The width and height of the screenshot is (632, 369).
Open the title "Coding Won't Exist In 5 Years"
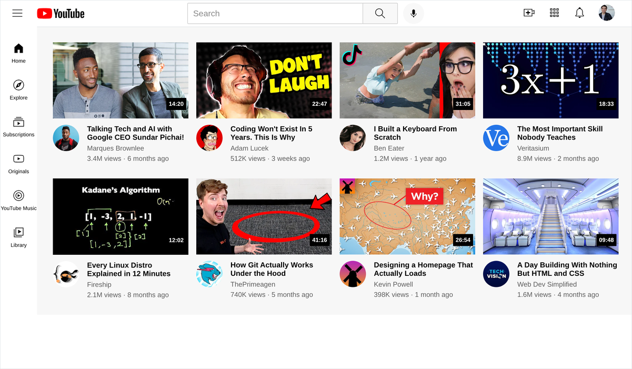click(272, 133)
